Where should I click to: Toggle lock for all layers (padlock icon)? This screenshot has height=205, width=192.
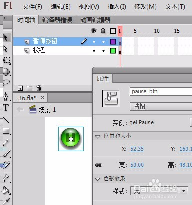103,31
